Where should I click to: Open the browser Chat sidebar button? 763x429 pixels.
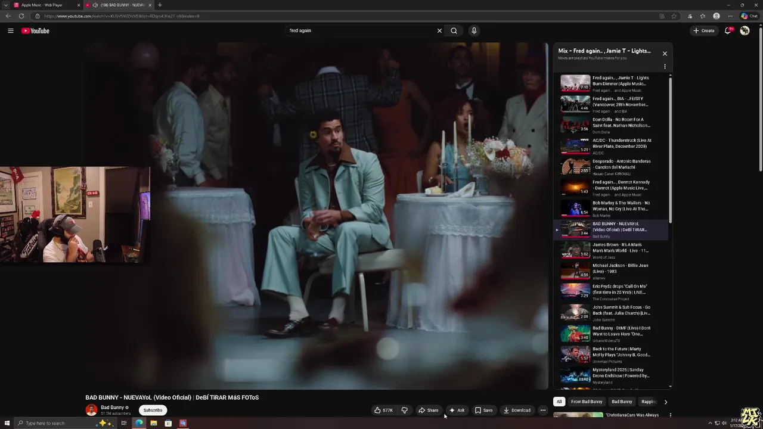pos(749,16)
